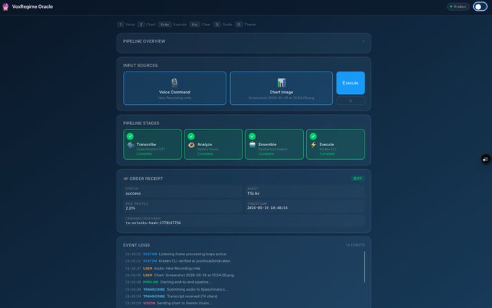Click the Ensemble stage checkmark icon
Screen dimensions: 492x308
[x=252, y=136]
